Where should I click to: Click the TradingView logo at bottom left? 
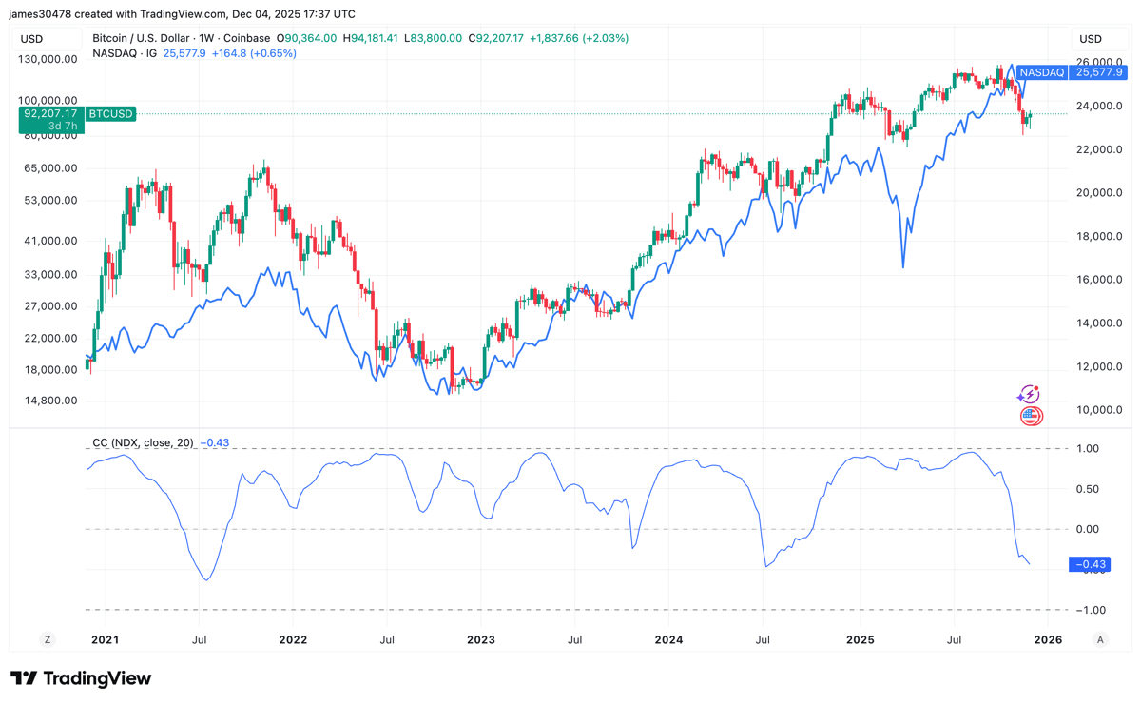pyautogui.click(x=81, y=678)
